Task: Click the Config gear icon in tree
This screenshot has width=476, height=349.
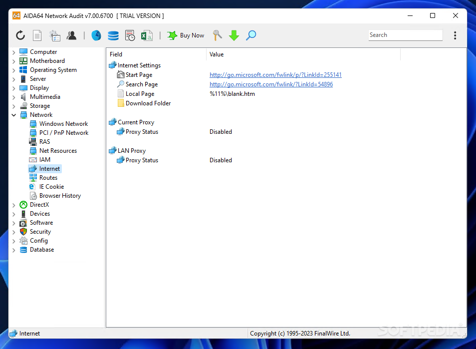Action: [23, 241]
